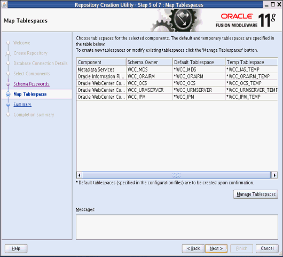
Task: Select the *WCC_ORAIRM_TEMP temp tablespace cell
Action: click(251, 76)
